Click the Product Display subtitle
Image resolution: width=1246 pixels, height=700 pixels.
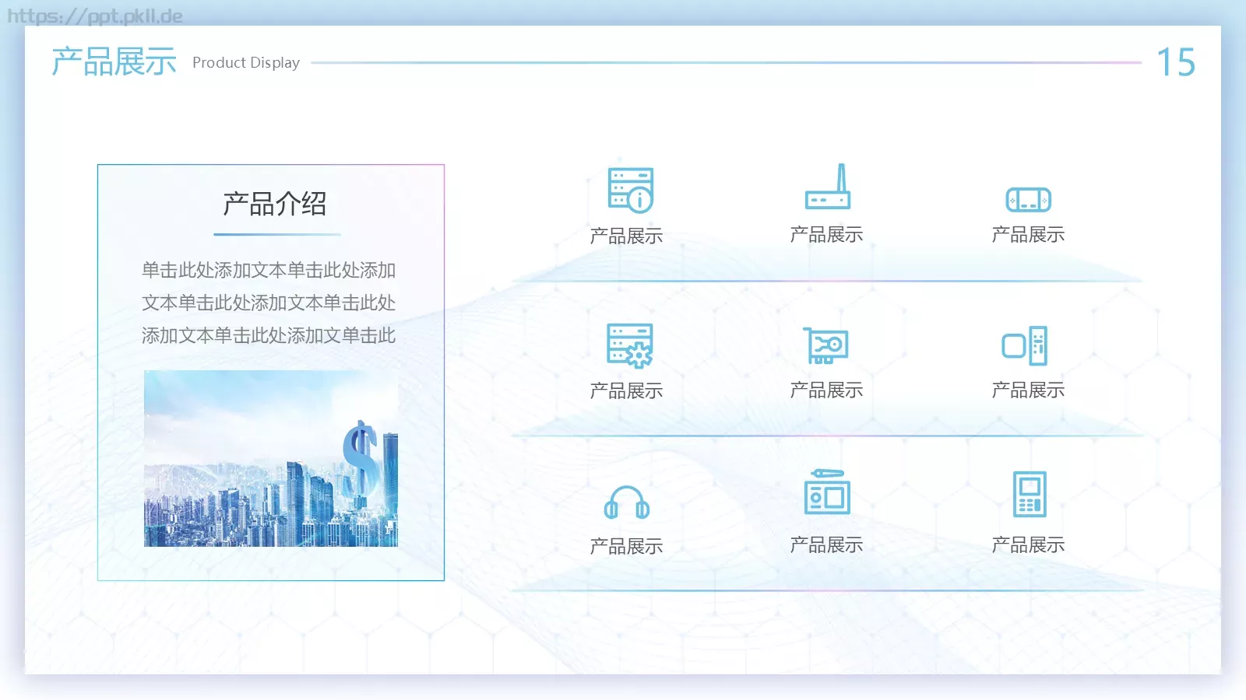(x=246, y=62)
